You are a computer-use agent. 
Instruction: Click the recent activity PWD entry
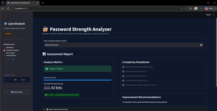17,80
